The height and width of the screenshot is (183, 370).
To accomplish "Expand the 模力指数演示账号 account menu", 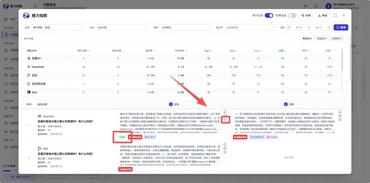I will pos(345,6).
